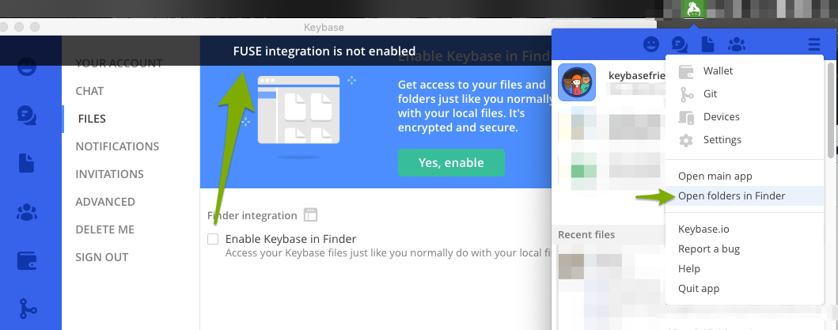Open Wallet icon in main sidebar
Screen dimensions: 838x330
(27, 261)
